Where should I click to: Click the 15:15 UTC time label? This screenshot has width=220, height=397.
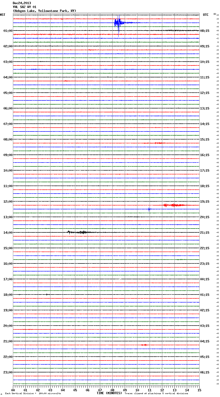[205, 139]
